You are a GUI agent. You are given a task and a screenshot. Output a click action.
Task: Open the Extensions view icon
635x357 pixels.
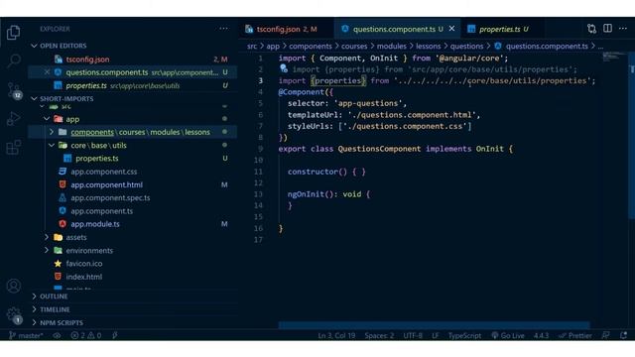[x=13, y=147]
